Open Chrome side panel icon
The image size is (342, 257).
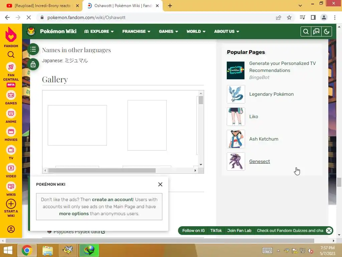pos(313,17)
